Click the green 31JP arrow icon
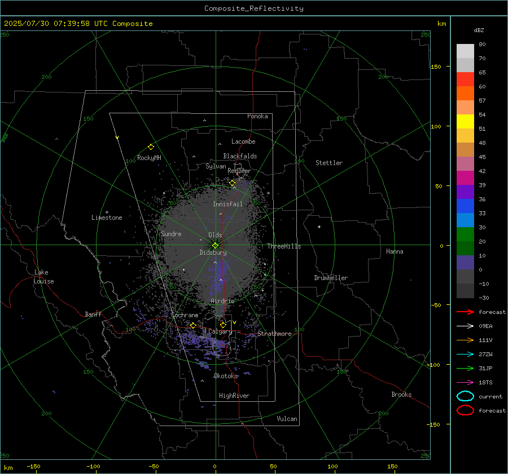The height and width of the screenshot is (474, 508). coord(465,368)
